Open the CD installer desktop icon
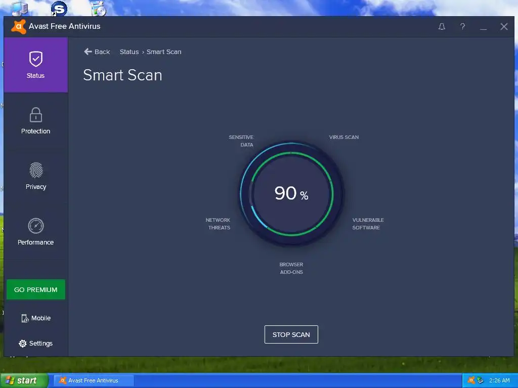 click(99, 8)
